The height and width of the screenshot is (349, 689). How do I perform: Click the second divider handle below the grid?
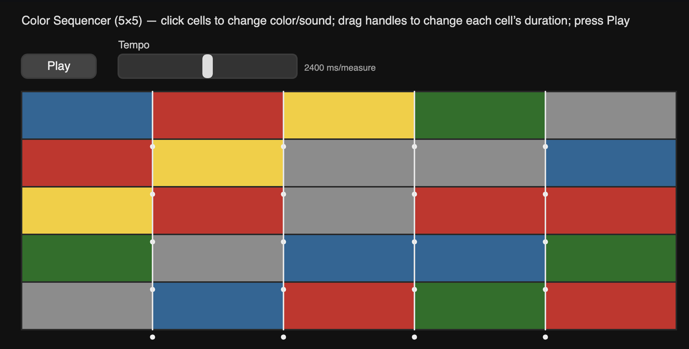[x=283, y=337]
